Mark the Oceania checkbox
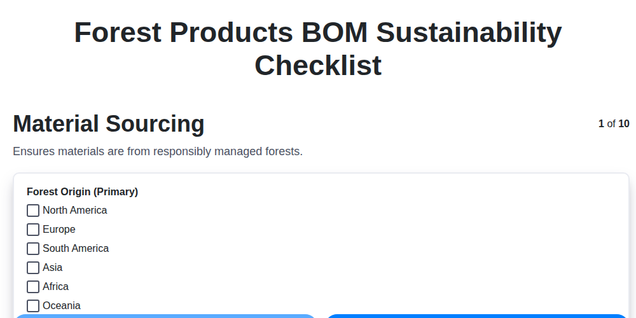The height and width of the screenshot is (318, 636). (33, 306)
